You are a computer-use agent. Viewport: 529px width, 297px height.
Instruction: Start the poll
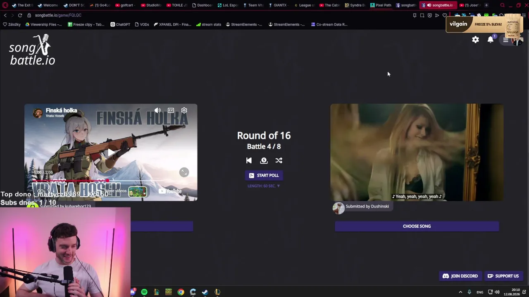(264, 175)
